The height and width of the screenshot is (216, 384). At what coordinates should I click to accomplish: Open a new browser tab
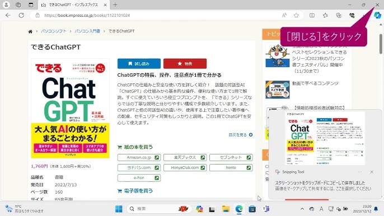pyautogui.click(x=115, y=4)
